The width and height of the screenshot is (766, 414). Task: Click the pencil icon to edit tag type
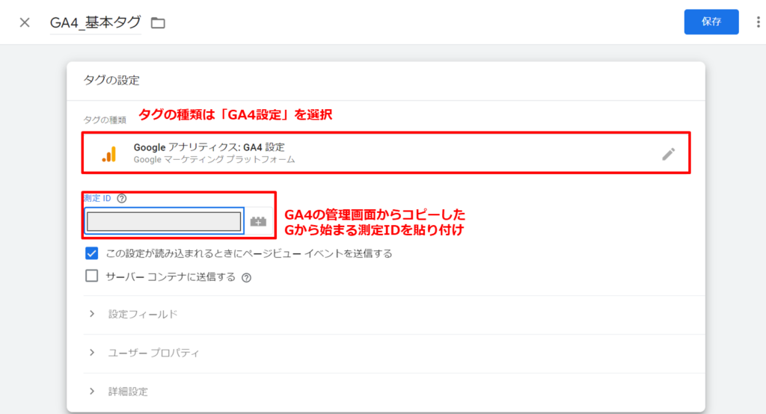(668, 154)
